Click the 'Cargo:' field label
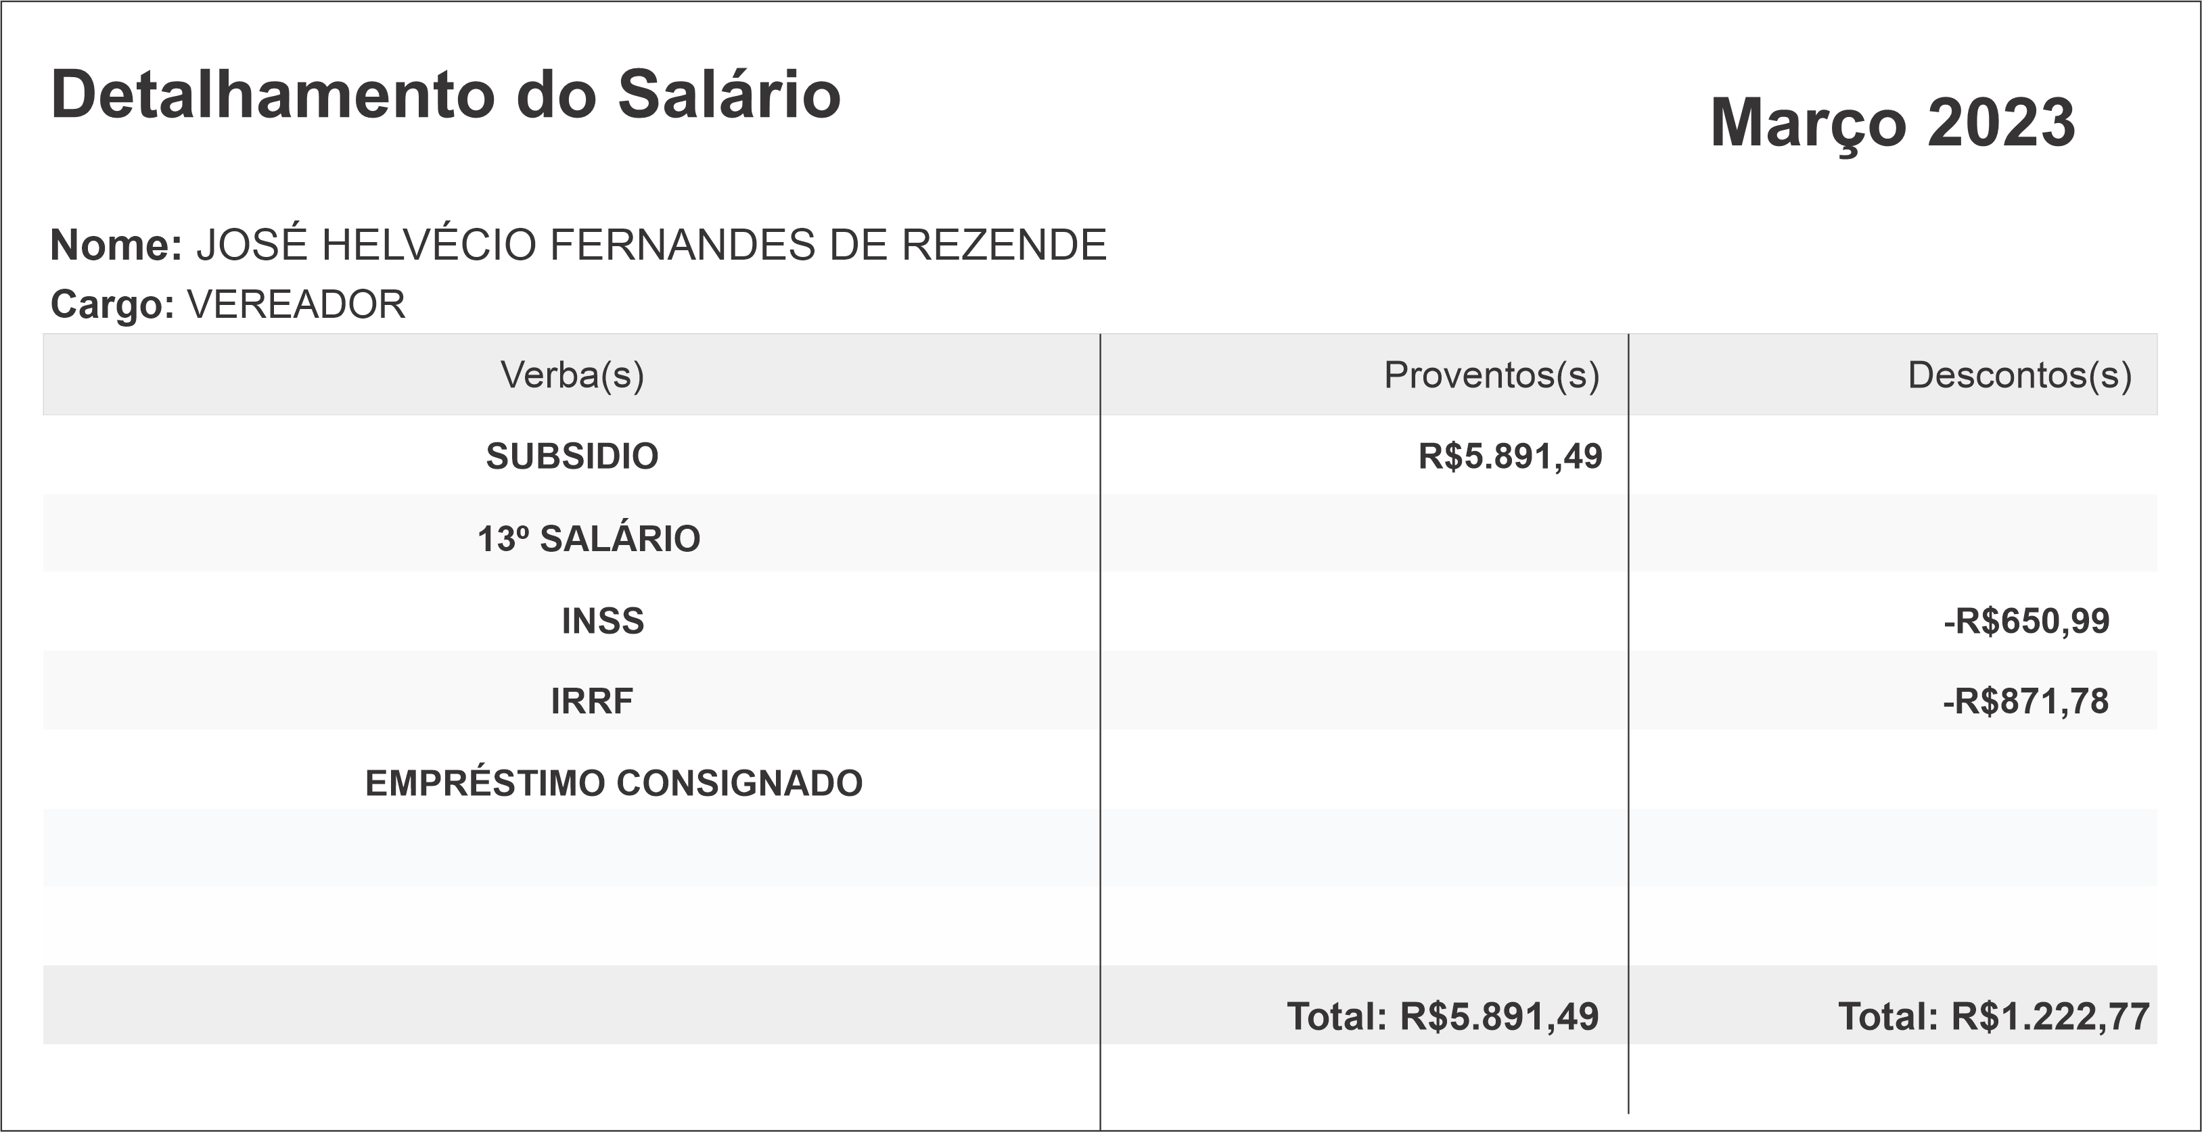The height and width of the screenshot is (1132, 2202). [x=113, y=305]
